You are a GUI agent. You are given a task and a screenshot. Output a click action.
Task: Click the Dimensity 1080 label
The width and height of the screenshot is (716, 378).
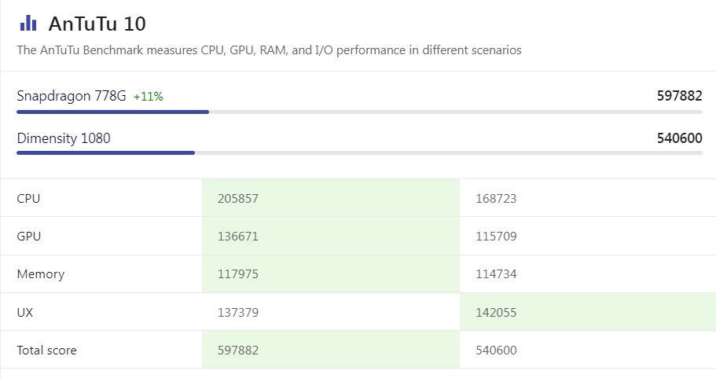coord(64,138)
